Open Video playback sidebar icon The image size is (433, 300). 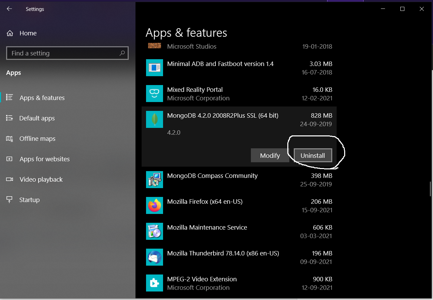[x=10, y=179]
